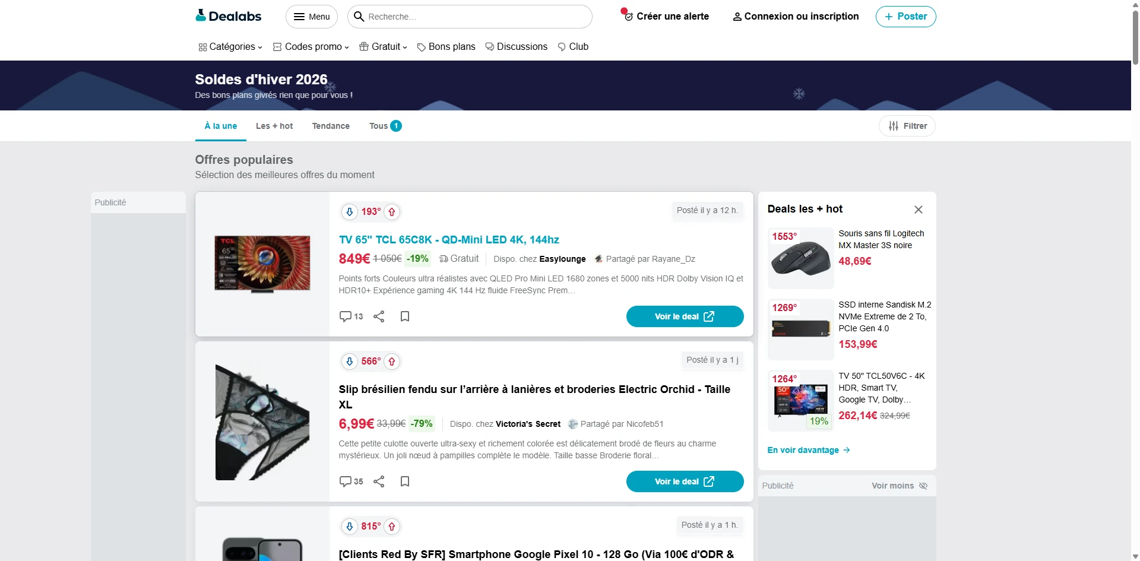Upvote the Google Pixel 10 deal
The image size is (1140, 561).
(x=392, y=527)
